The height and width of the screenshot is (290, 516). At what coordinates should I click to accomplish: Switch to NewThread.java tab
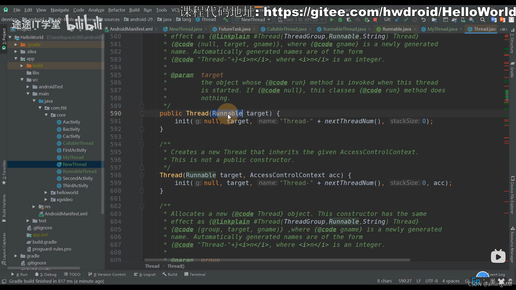(x=185, y=29)
